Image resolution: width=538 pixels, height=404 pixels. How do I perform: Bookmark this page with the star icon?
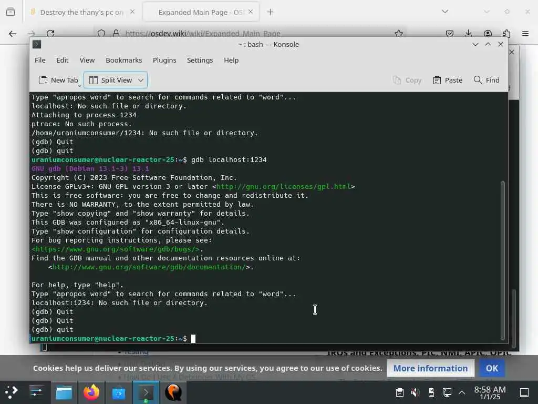click(399, 33)
